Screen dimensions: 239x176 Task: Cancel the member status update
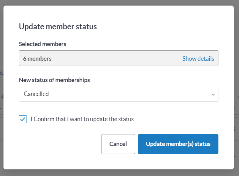coord(118,144)
